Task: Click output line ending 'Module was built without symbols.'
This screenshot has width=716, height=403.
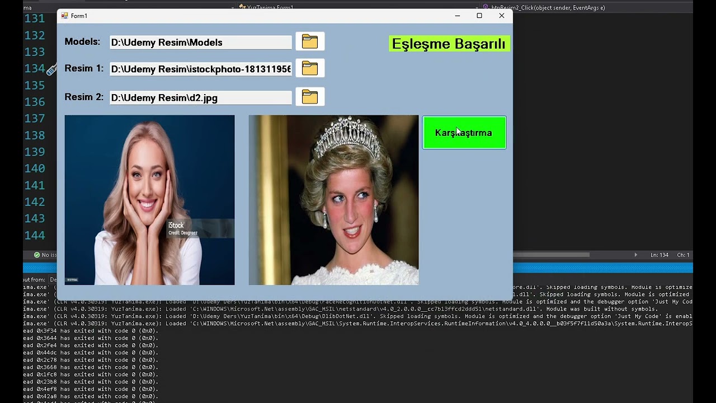Action: click(x=341, y=309)
